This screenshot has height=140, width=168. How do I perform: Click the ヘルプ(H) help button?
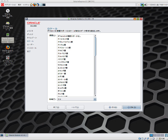click(x=75, y=107)
